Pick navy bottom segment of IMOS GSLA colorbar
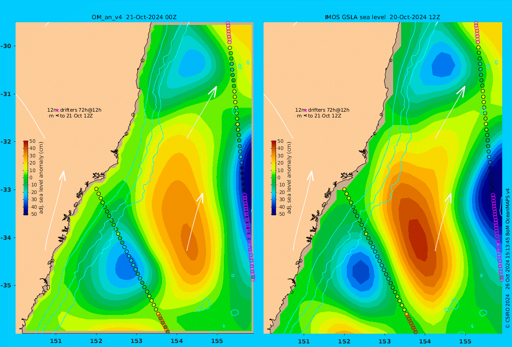 (274, 213)
